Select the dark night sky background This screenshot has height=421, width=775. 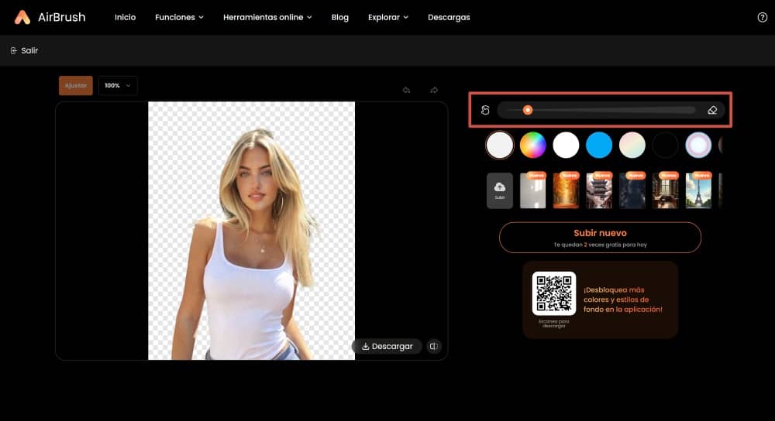point(632,190)
